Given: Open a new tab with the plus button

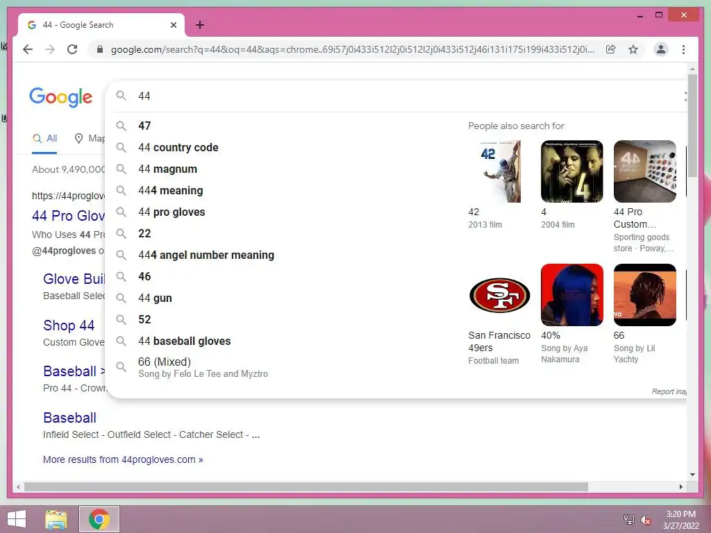Looking at the screenshot, I should (x=199, y=25).
